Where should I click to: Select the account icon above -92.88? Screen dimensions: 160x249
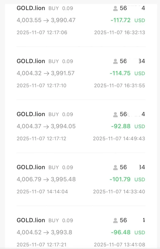(115, 114)
